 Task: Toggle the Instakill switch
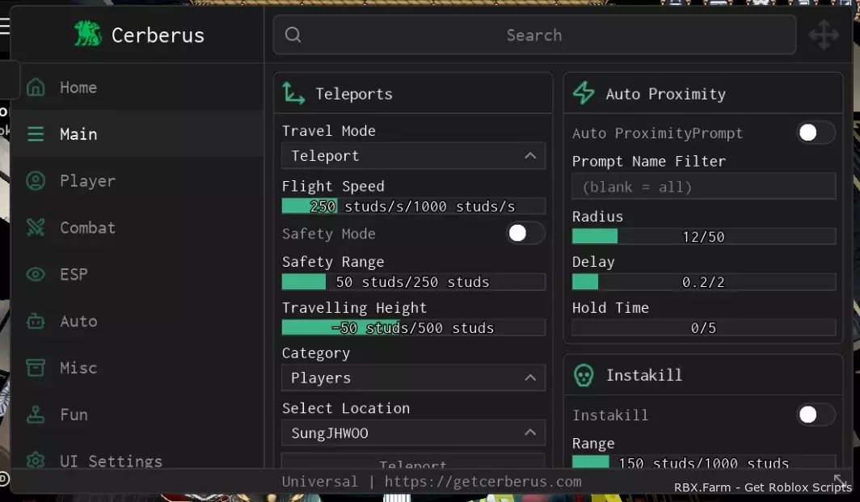coord(816,415)
